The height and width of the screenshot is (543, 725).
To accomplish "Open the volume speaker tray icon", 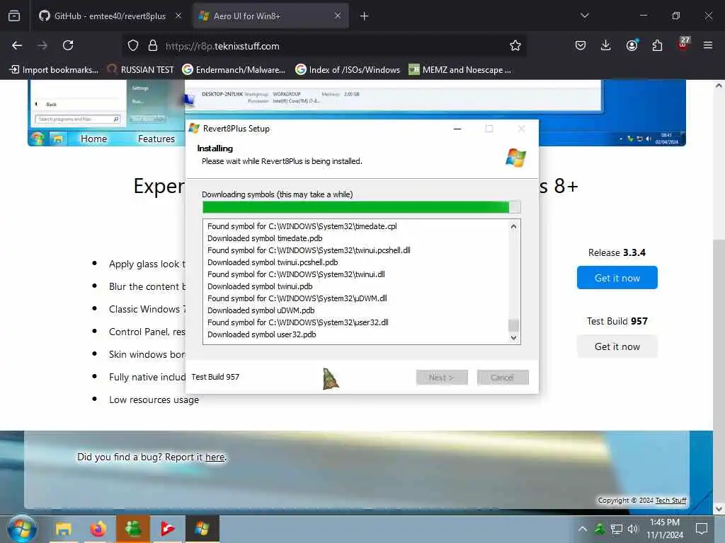I will click(633, 529).
